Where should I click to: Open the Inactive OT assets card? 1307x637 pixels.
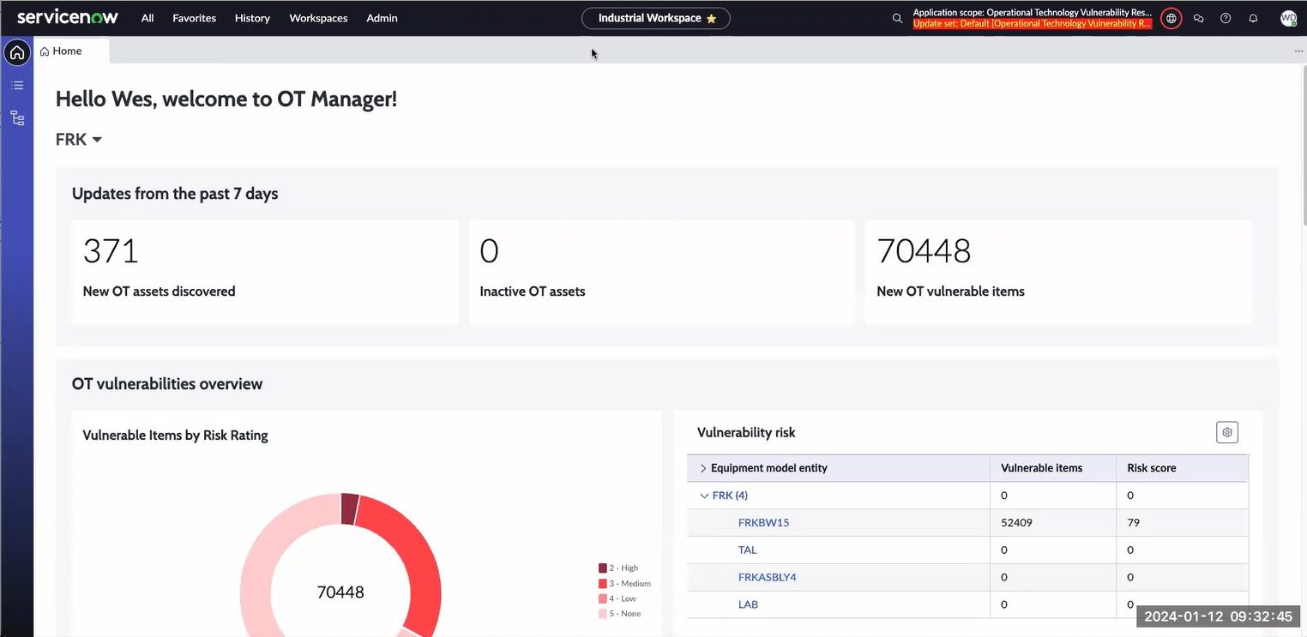[662, 273]
